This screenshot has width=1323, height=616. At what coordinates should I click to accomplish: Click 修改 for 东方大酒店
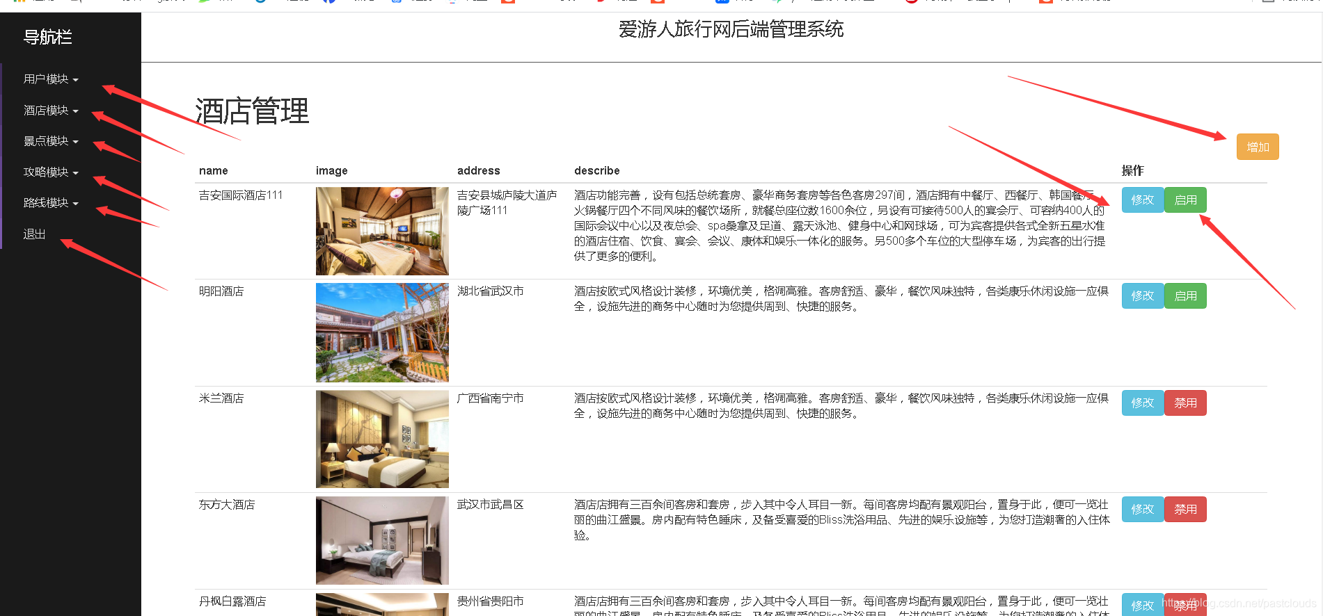1143,510
